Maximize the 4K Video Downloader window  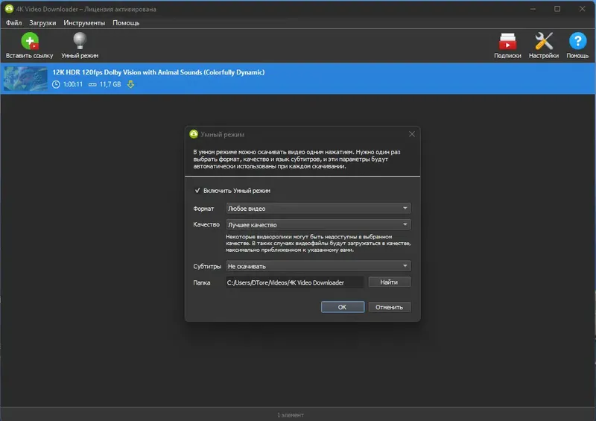click(557, 9)
